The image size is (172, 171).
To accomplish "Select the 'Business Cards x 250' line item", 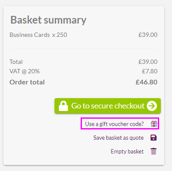I will pyautogui.click(x=38, y=35).
